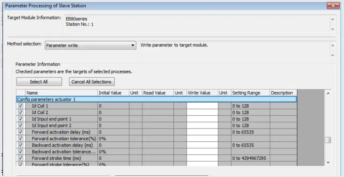Click Write Value field for Id Coil 1
Viewport: 344px width, 177px height.
point(202,106)
